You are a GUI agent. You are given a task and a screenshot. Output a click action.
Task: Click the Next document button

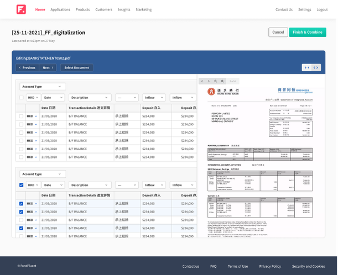click(x=48, y=67)
